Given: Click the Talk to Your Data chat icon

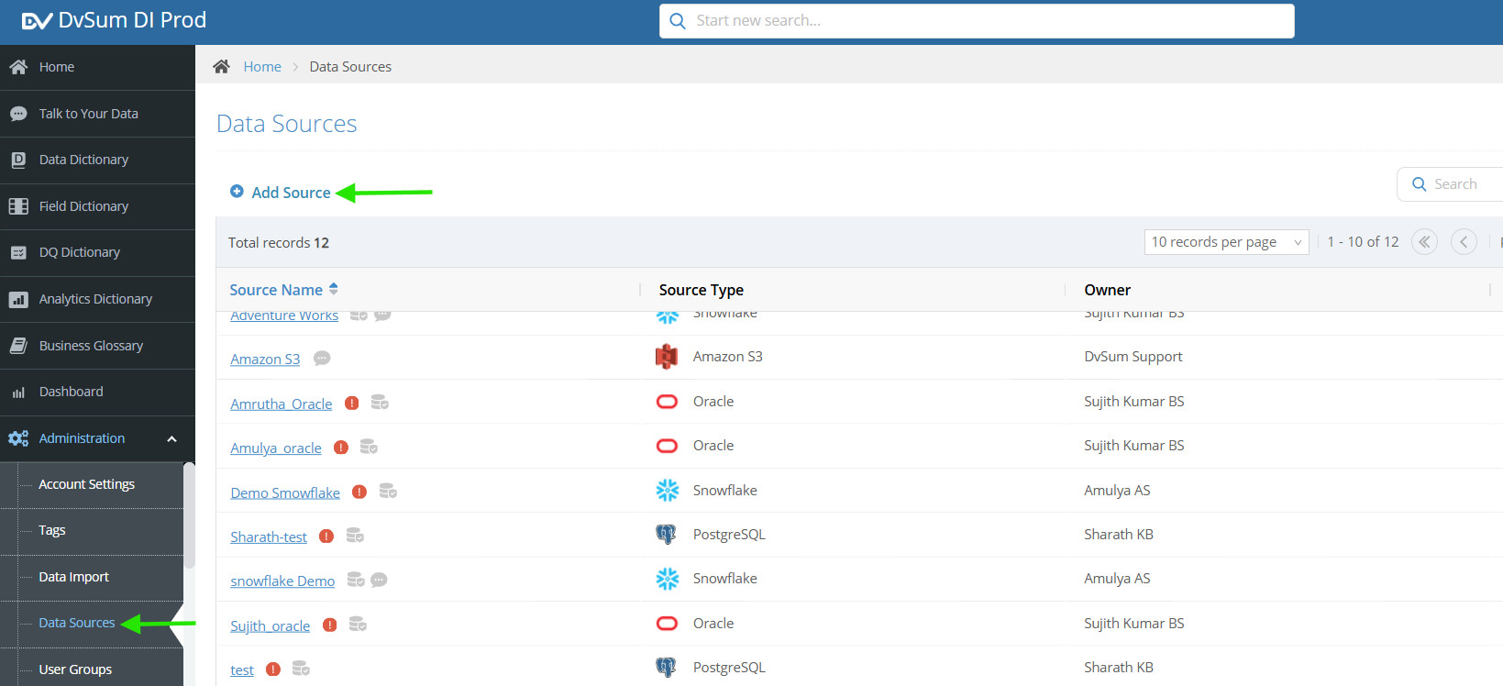Looking at the screenshot, I should click(18, 114).
